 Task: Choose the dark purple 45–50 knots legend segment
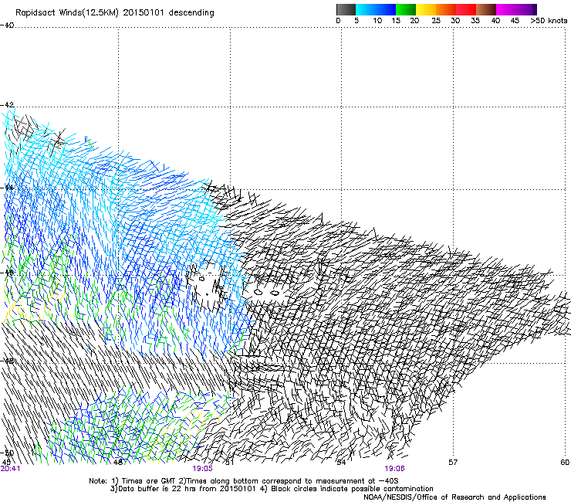tap(526, 9)
